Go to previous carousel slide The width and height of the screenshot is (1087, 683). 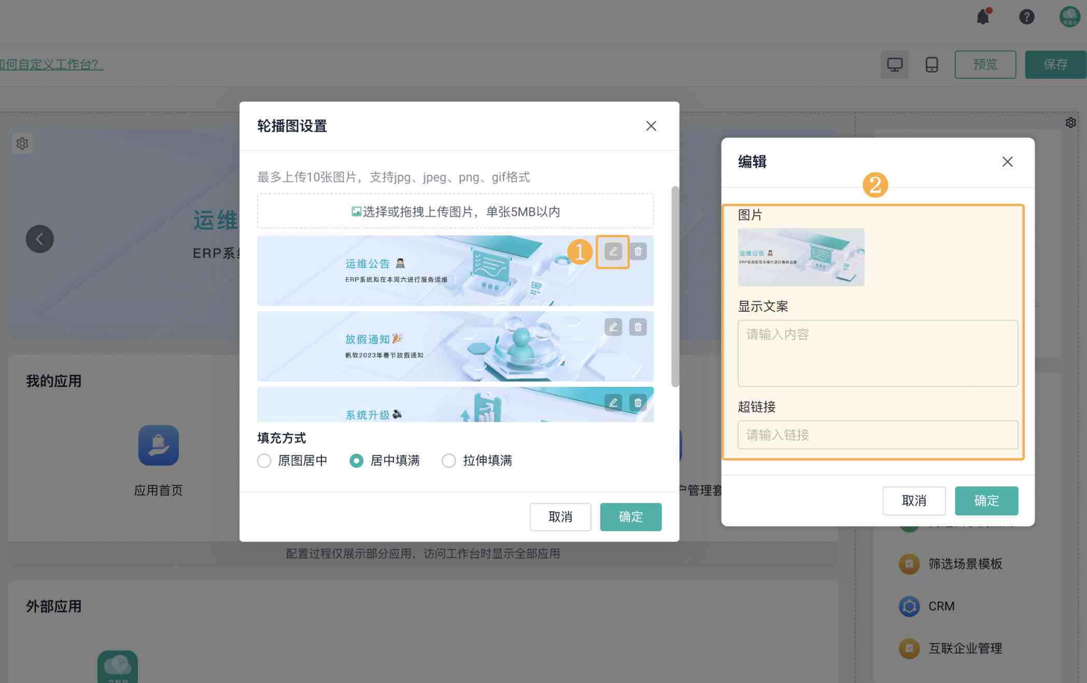coord(40,239)
